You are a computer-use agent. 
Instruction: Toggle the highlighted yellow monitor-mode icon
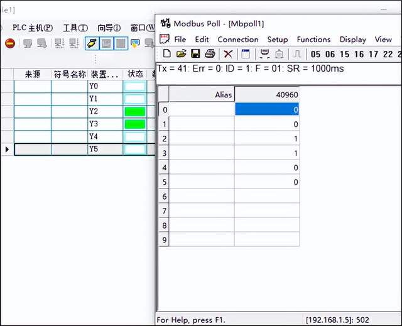click(92, 43)
